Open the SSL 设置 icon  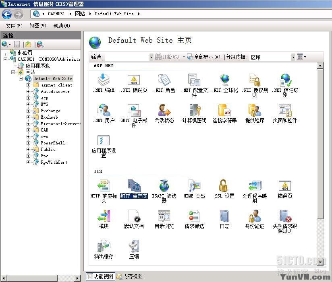pos(225,189)
